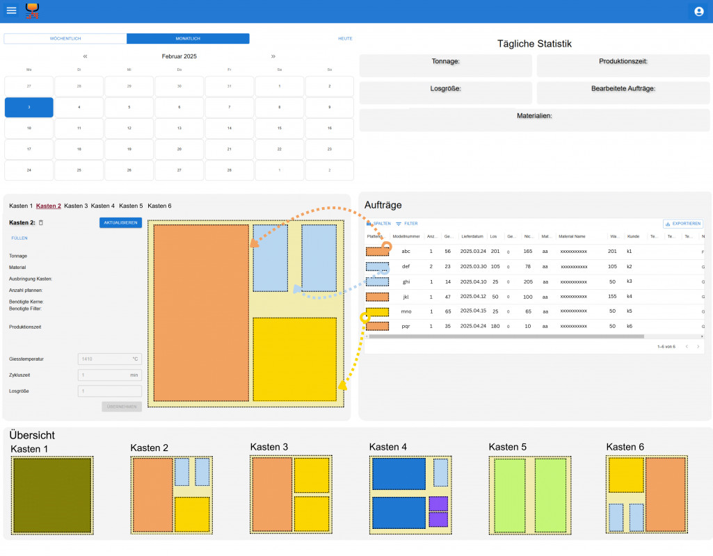
Task: Click the large yellow plate in Kasten 2 layout
Action: point(295,359)
